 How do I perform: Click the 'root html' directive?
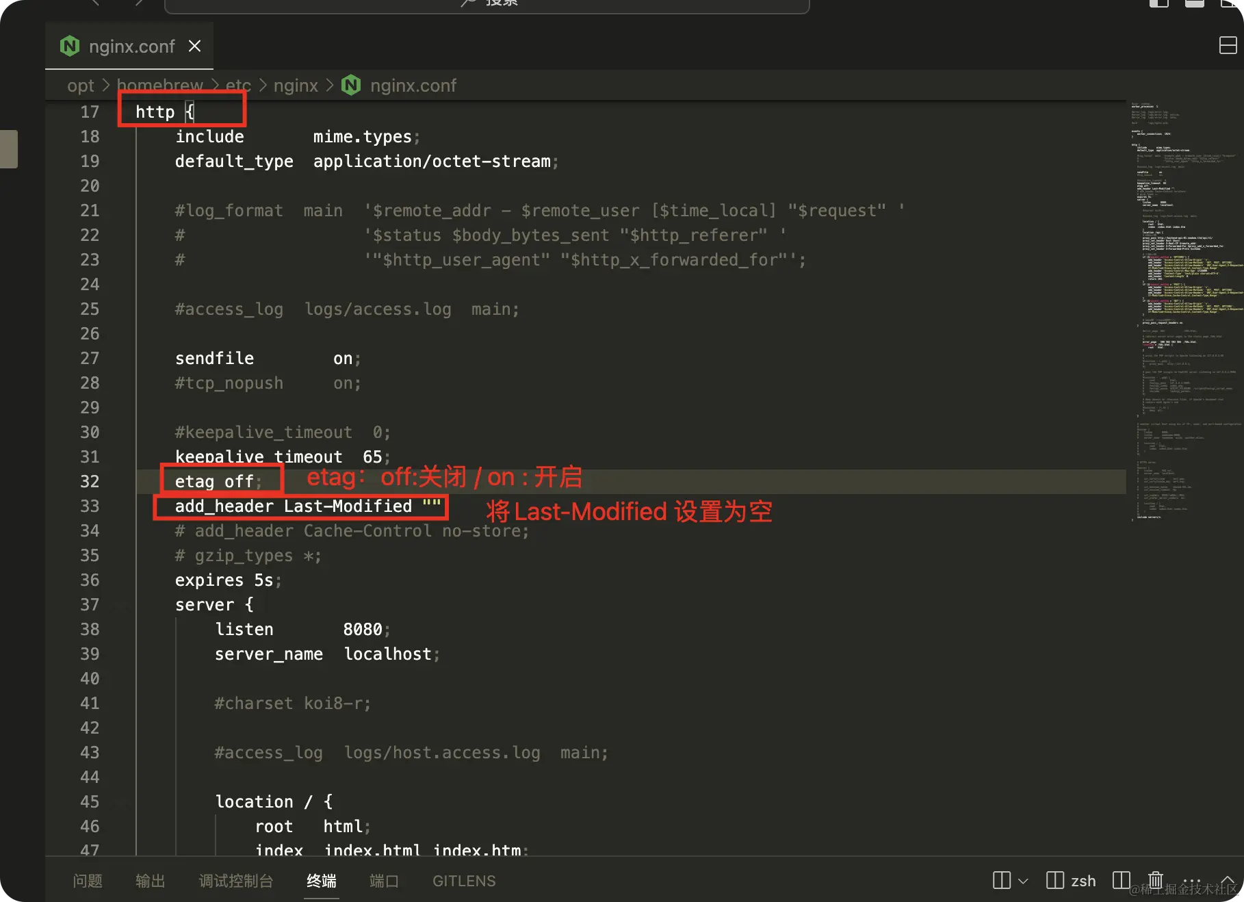(313, 827)
